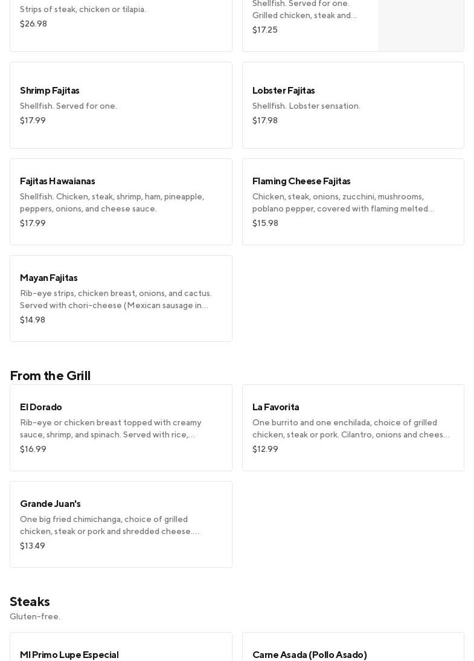Click the Mi Primo Lupe Especial title

coord(69,654)
